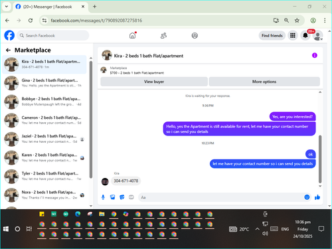The height and width of the screenshot is (249, 332).
Task: Open File Explorer from the taskbar
Action: (x=102, y=214)
